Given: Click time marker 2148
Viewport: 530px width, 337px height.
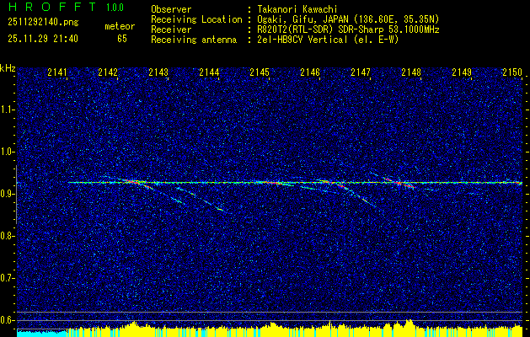Looking at the screenshot, I should tap(411, 72).
